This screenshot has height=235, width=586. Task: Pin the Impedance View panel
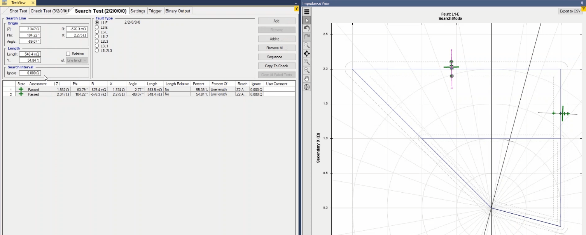[582, 3]
